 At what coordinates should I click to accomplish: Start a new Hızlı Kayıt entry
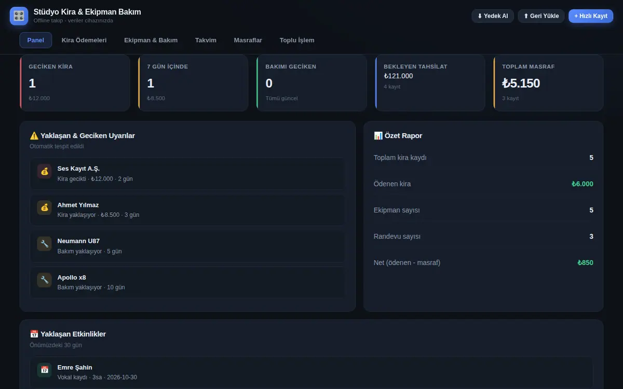[591, 16]
